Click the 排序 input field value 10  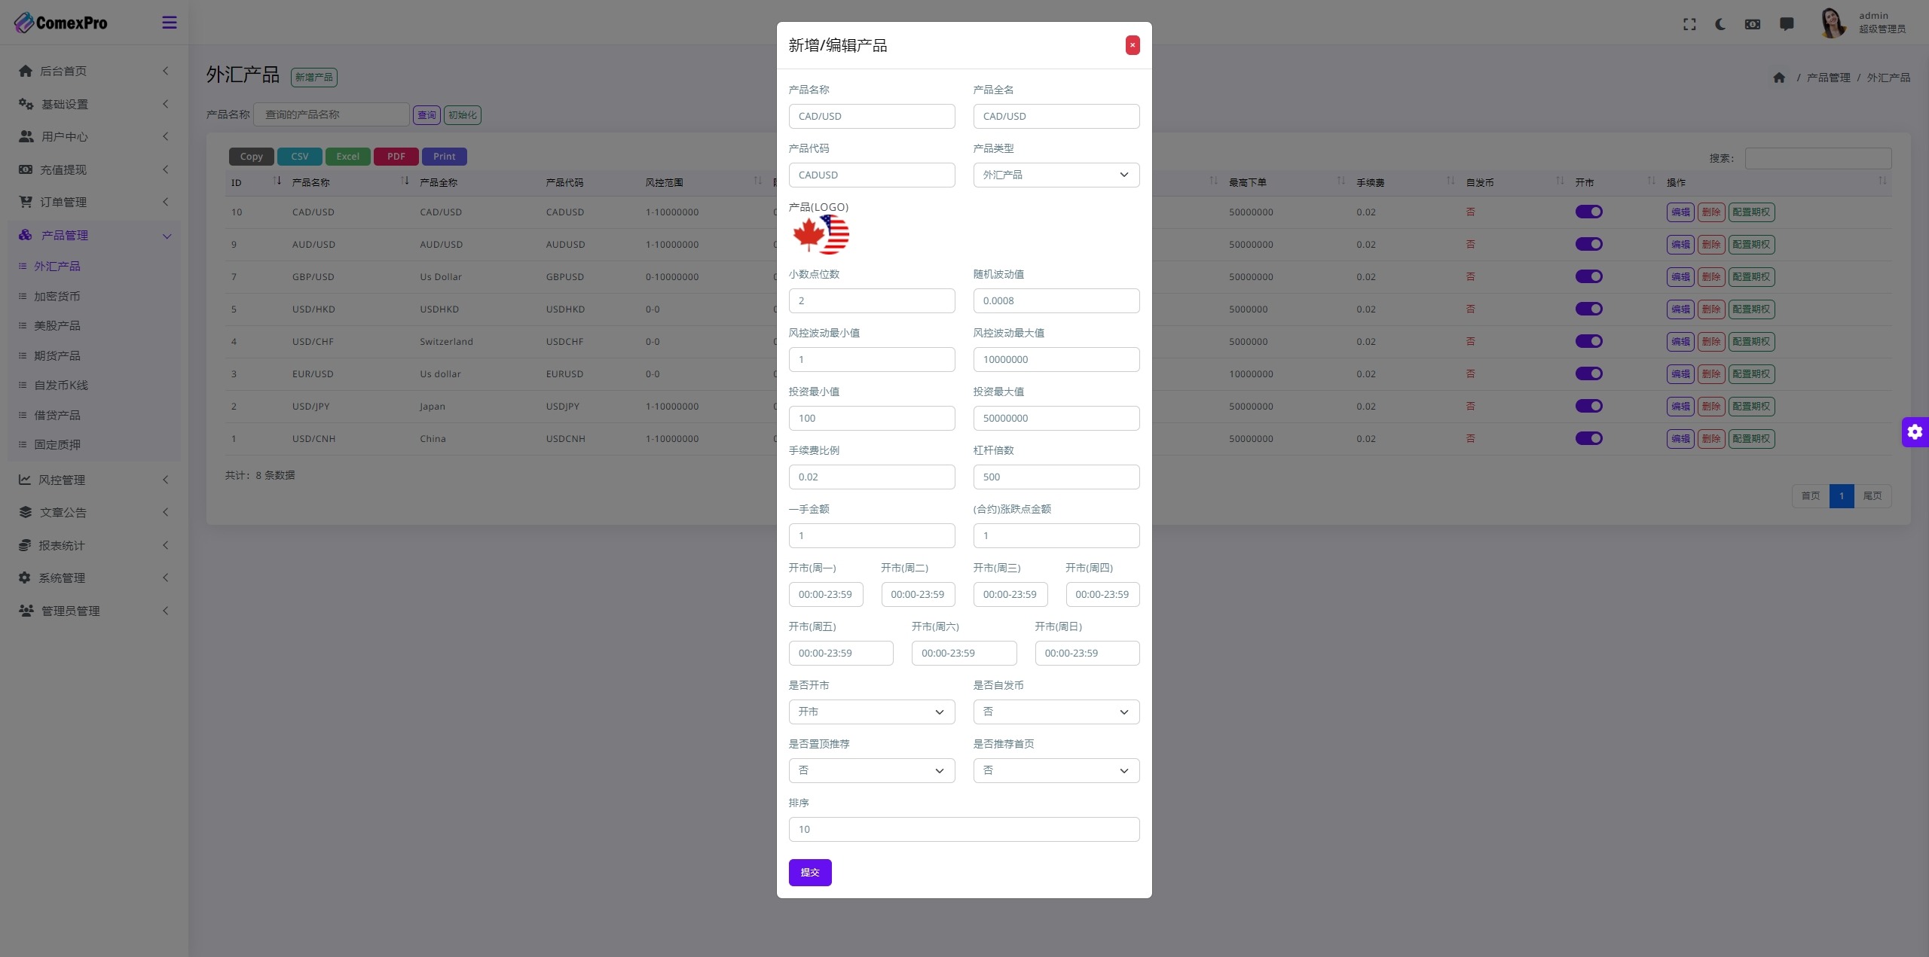pyautogui.click(x=964, y=829)
